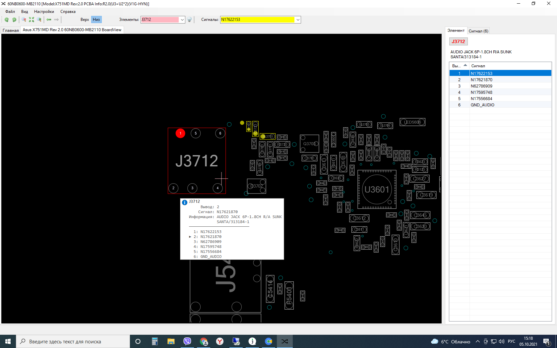Select pin row with signal N17556684
The height and width of the screenshot is (348, 557).
500,99
